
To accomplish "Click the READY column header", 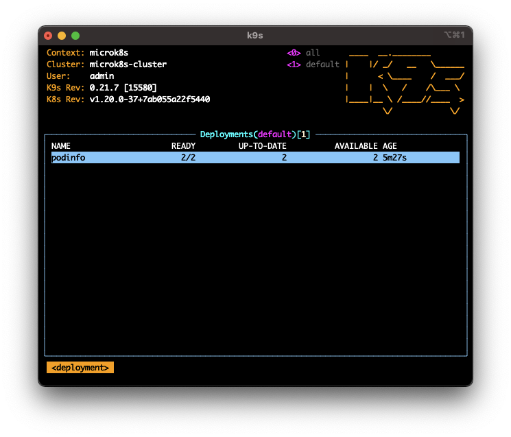I will pos(183,146).
